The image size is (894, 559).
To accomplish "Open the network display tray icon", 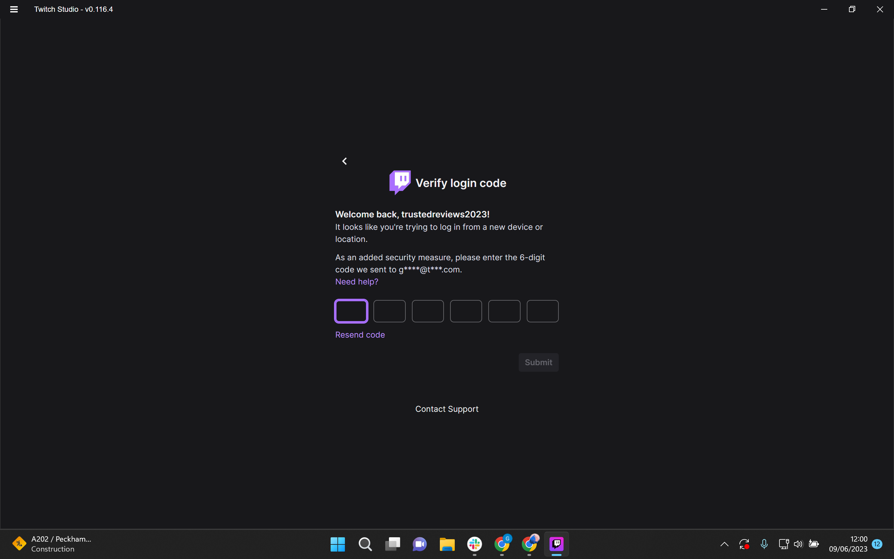I will tap(783, 544).
